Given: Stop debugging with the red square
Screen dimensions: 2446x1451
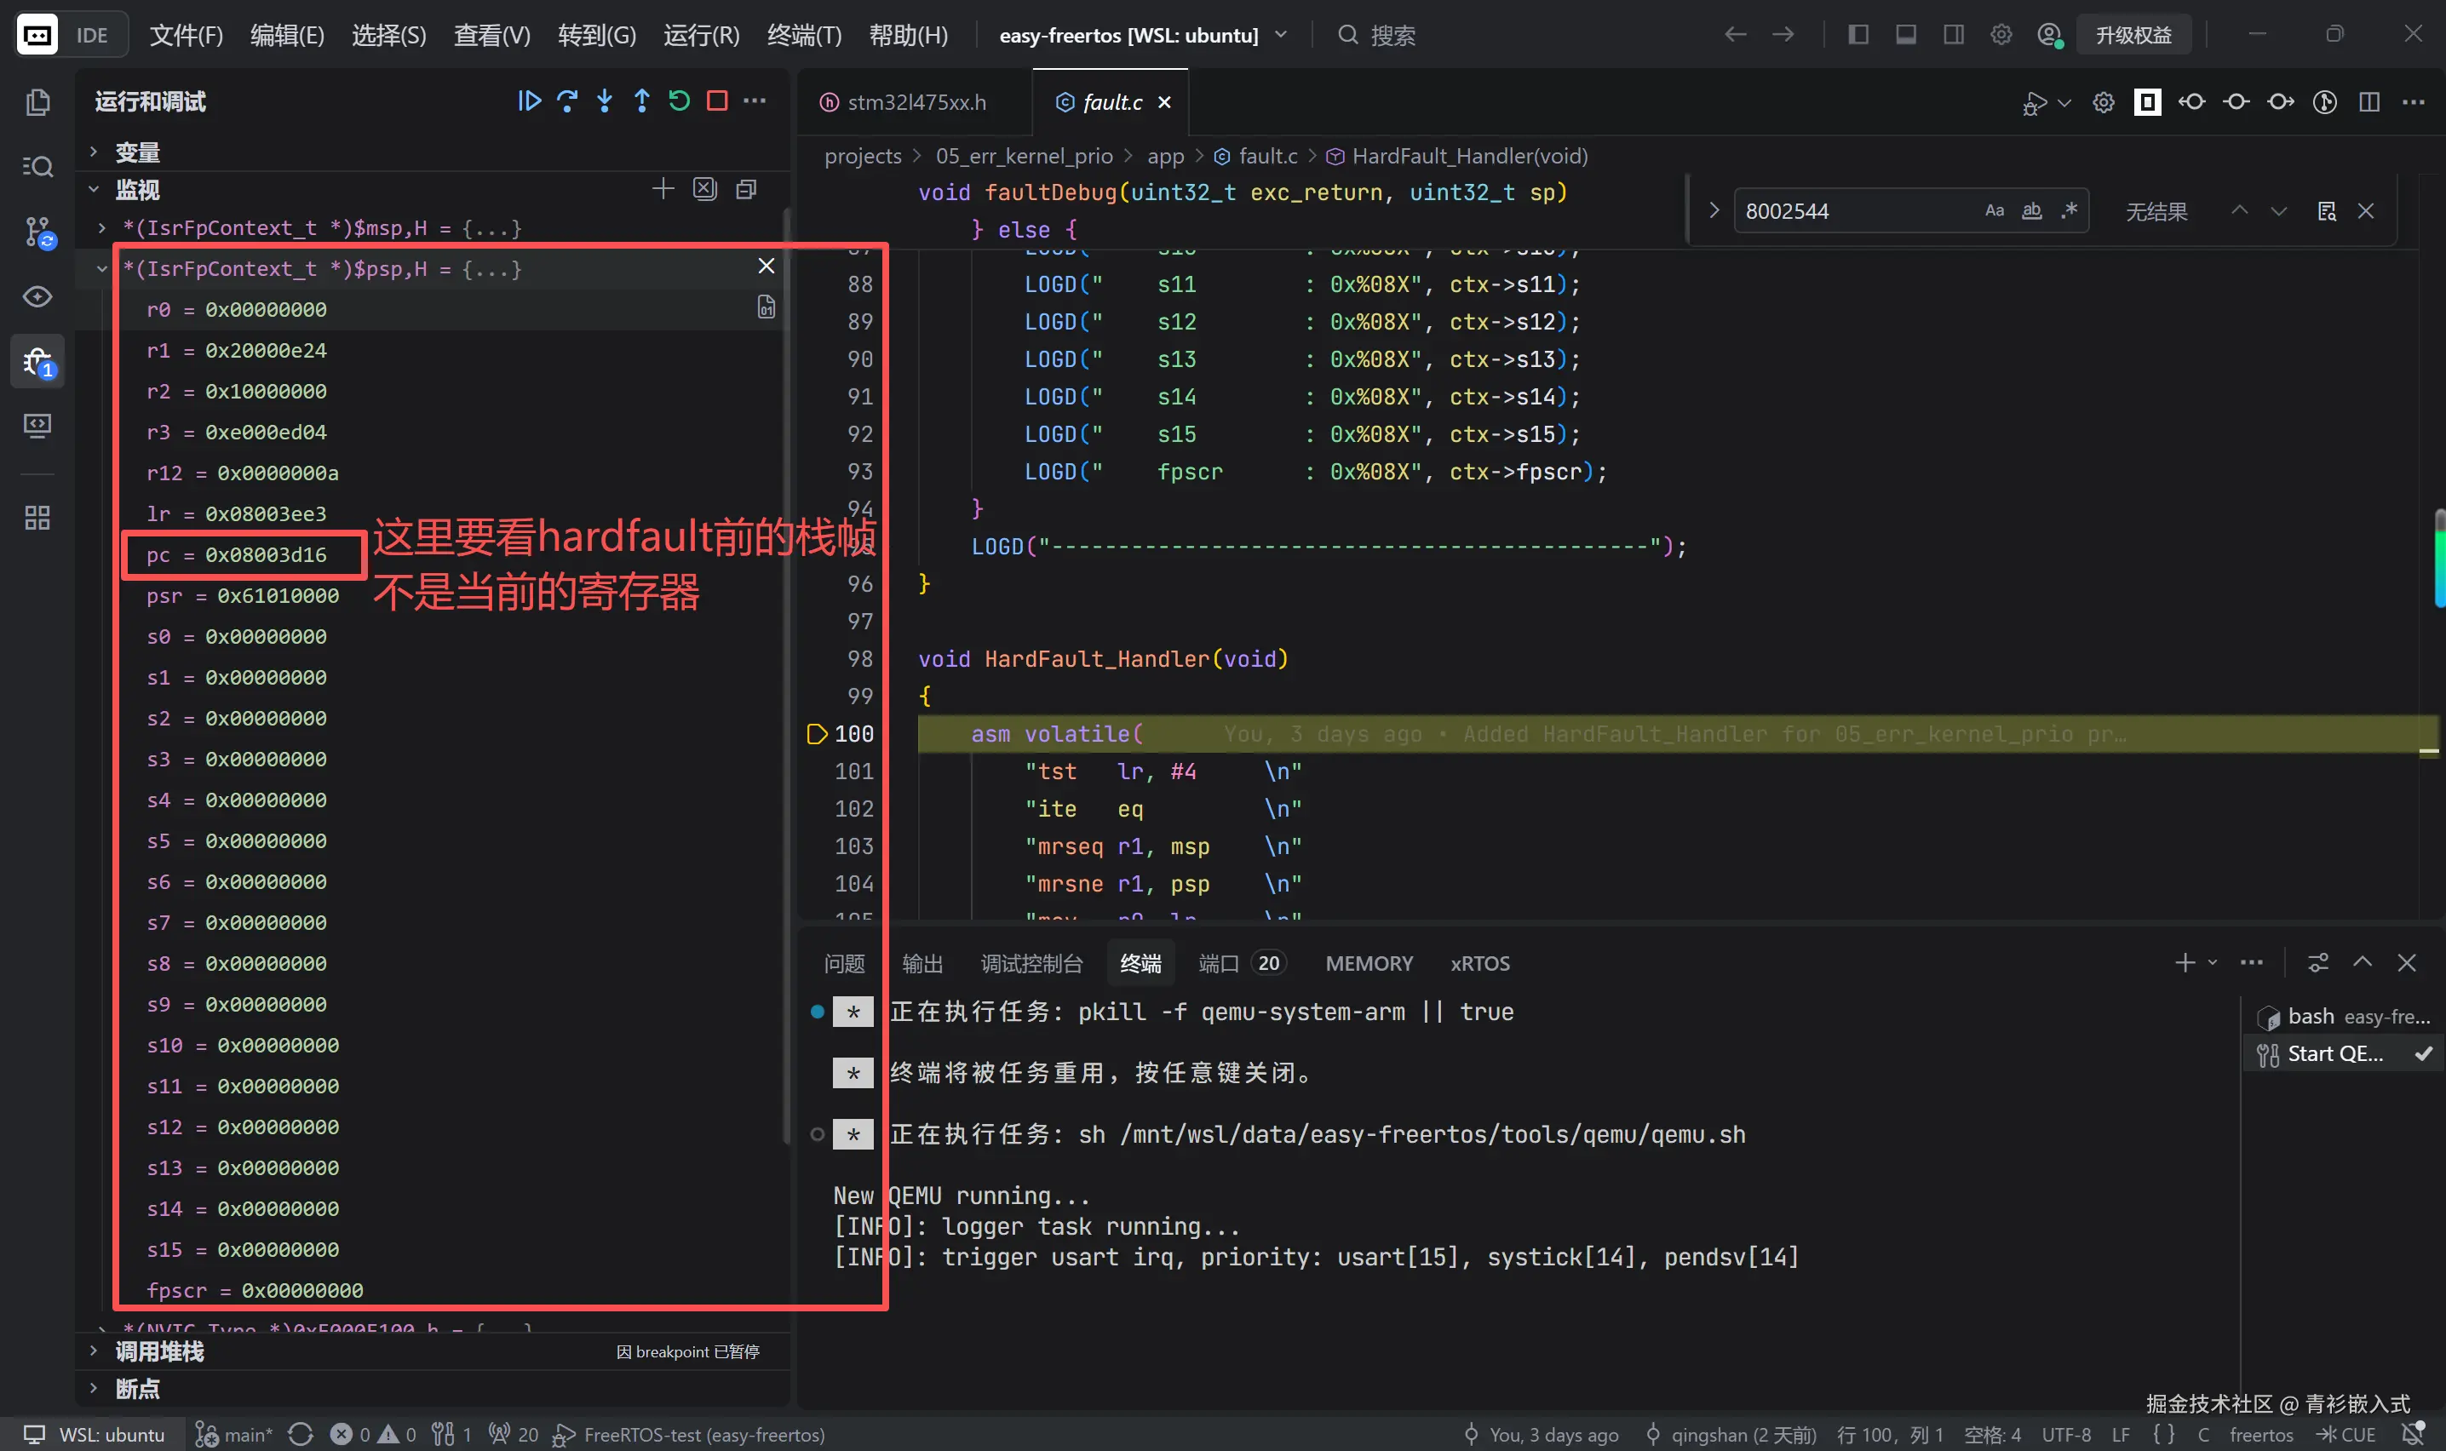Looking at the screenshot, I should [x=716, y=100].
